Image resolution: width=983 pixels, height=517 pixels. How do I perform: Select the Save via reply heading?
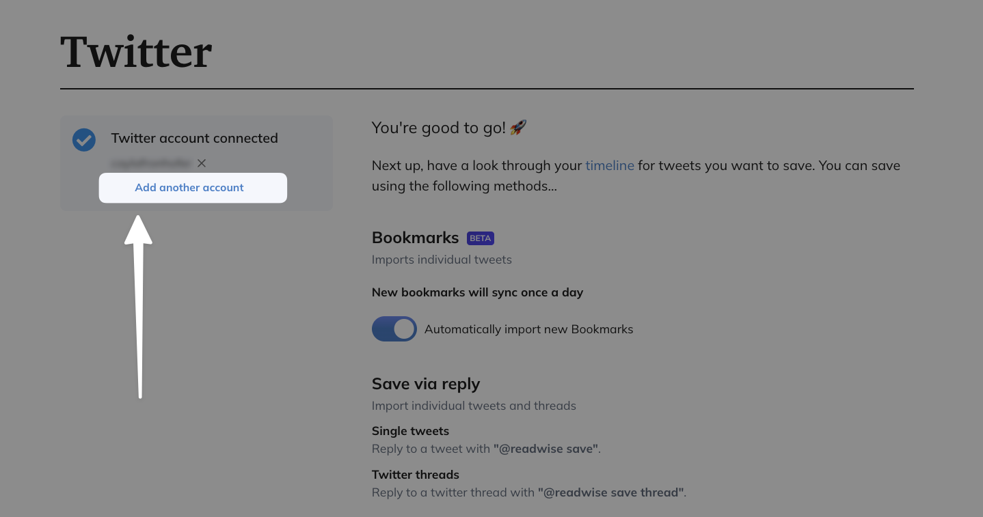(x=426, y=384)
